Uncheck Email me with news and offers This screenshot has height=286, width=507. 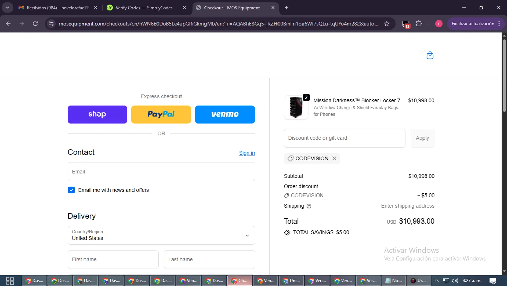pos(71,190)
